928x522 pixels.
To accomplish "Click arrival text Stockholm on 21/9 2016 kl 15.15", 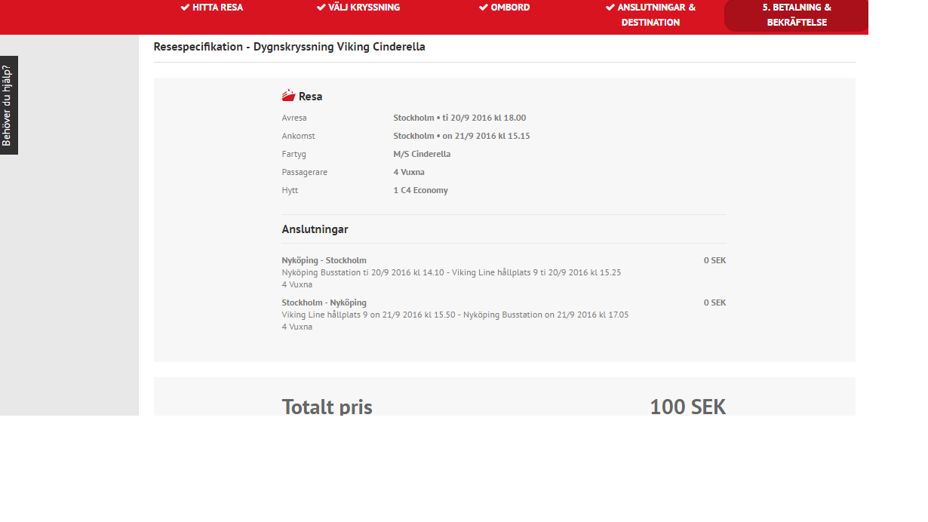I will [461, 136].
